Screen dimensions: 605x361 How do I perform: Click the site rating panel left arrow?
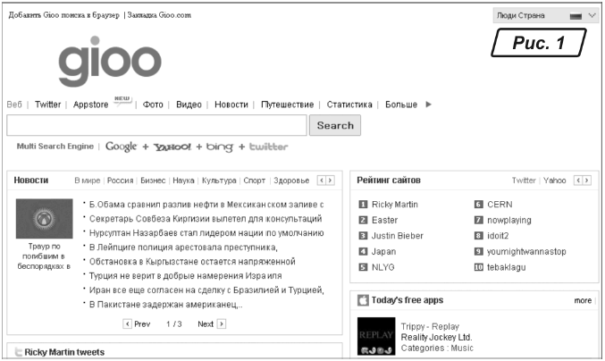pyautogui.click(x=576, y=180)
